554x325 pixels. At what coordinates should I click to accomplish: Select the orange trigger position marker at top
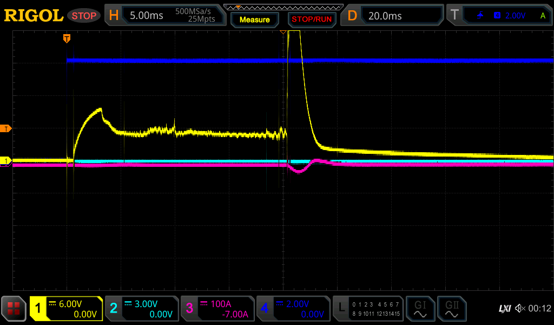pyautogui.click(x=67, y=38)
